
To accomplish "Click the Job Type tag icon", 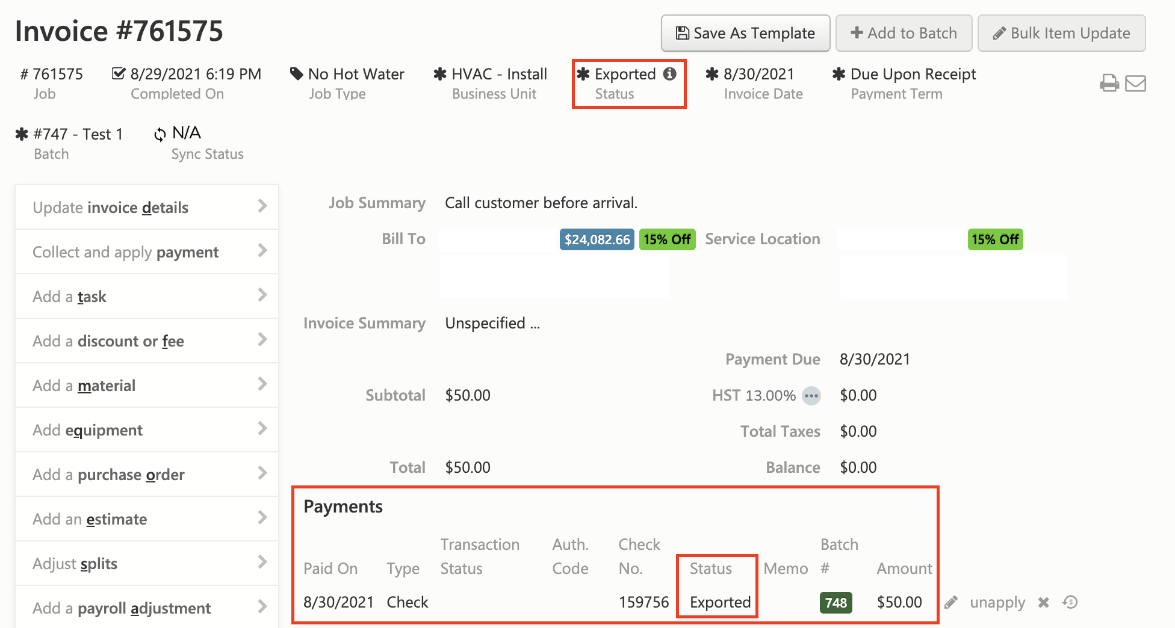I will [297, 74].
